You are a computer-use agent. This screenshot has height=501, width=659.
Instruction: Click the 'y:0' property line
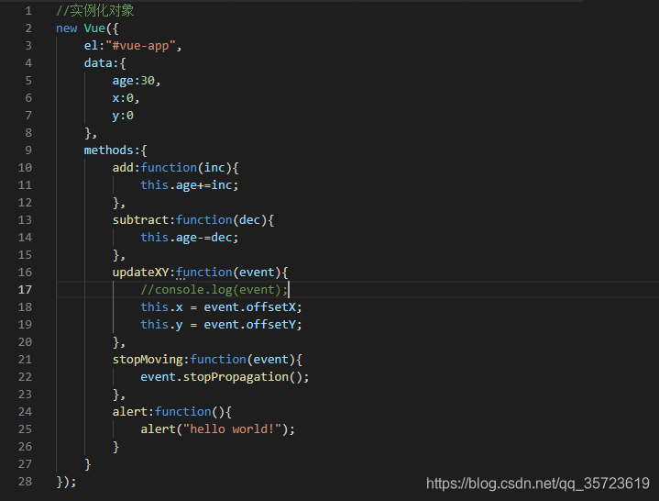[x=123, y=116]
